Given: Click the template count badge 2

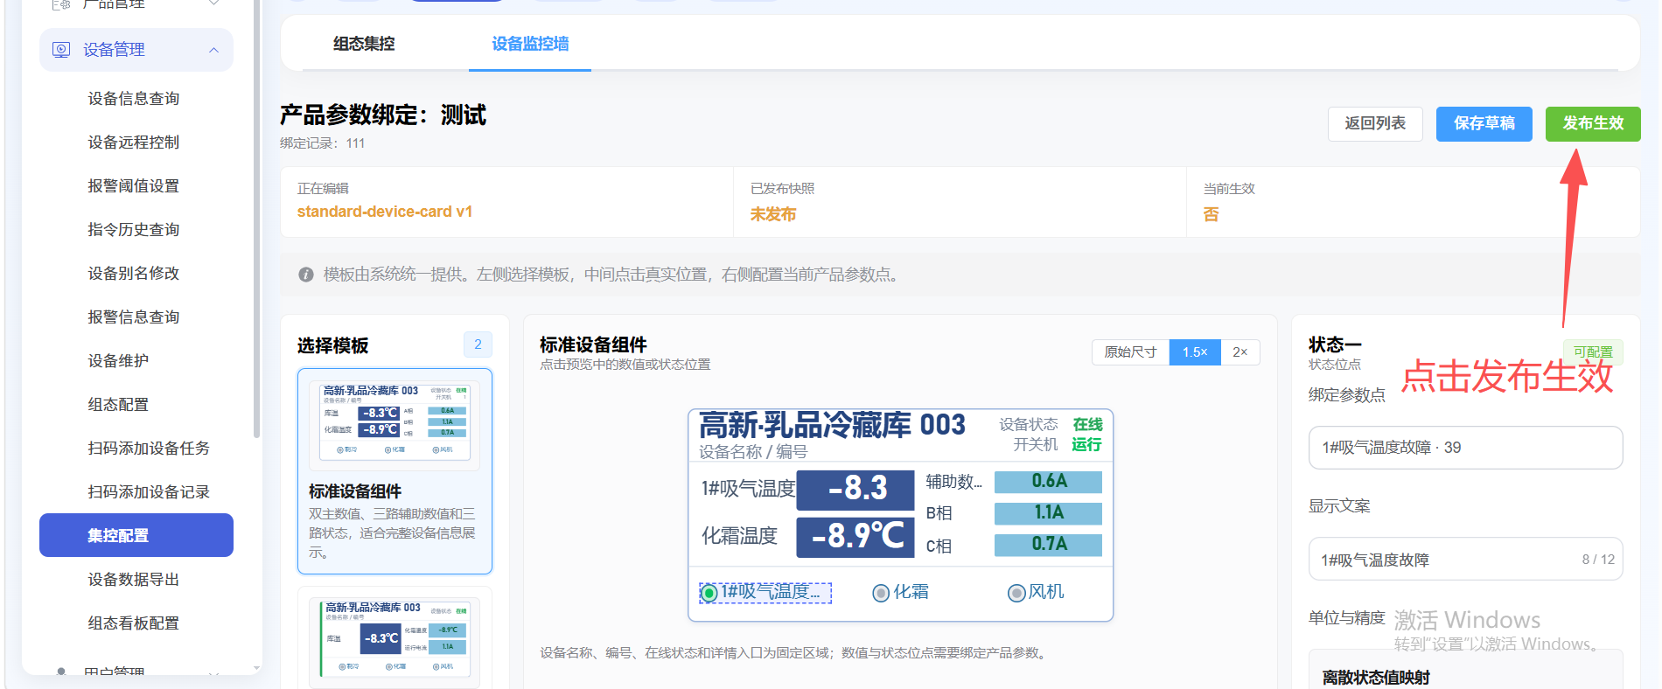Looking at the screenshot, I should coord(478,344).
